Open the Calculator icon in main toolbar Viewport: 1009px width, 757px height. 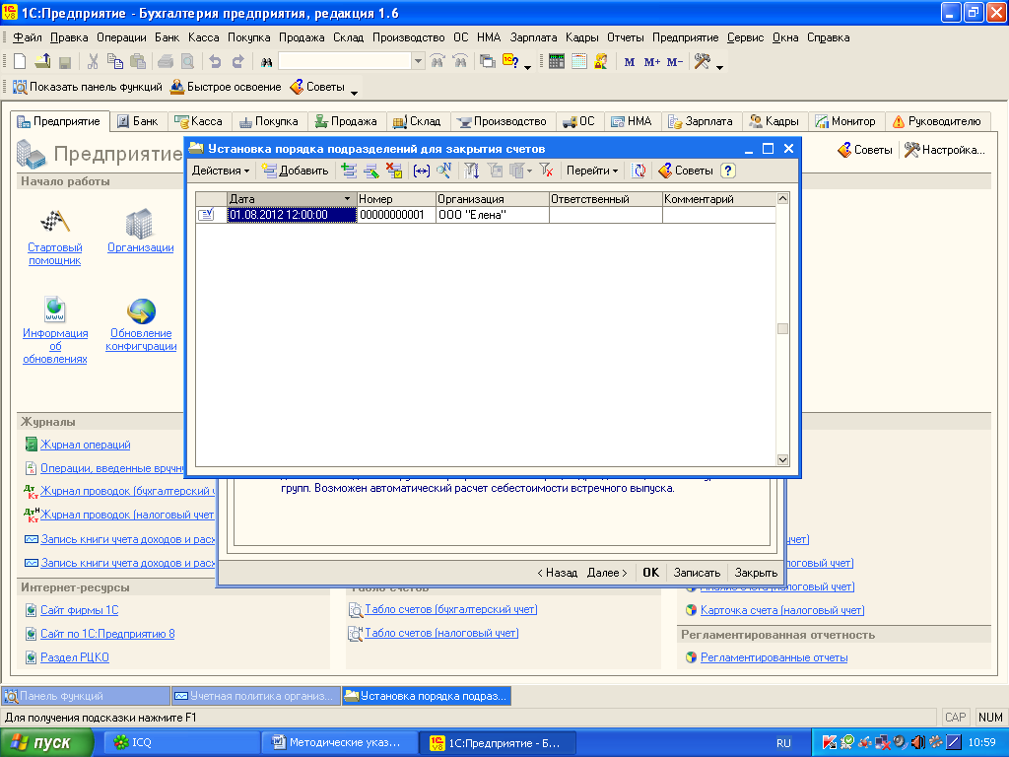click(x=557, y=62)
